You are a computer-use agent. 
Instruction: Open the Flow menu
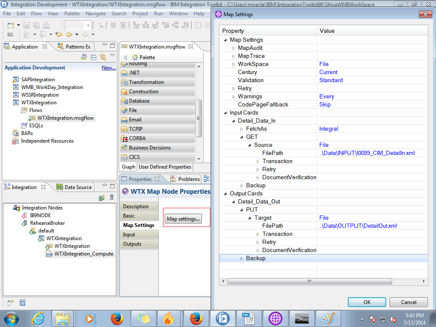click(36, 13)
